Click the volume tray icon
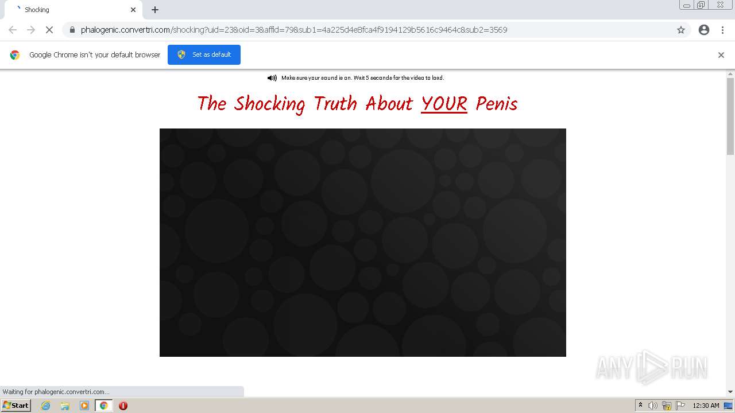735x413 pixels. coord(653,406)
